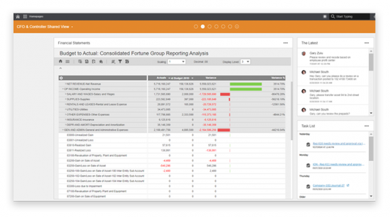Click the green variance bar for NET REVENUE

tap(246, 84)
